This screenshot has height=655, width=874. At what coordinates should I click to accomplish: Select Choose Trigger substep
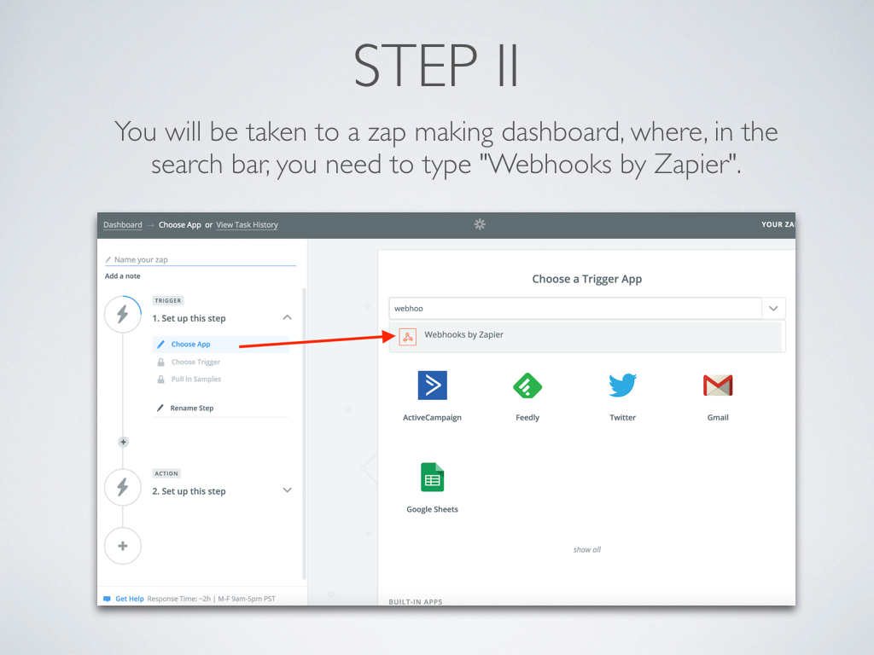pyautogui.click(x=195, y=362)
